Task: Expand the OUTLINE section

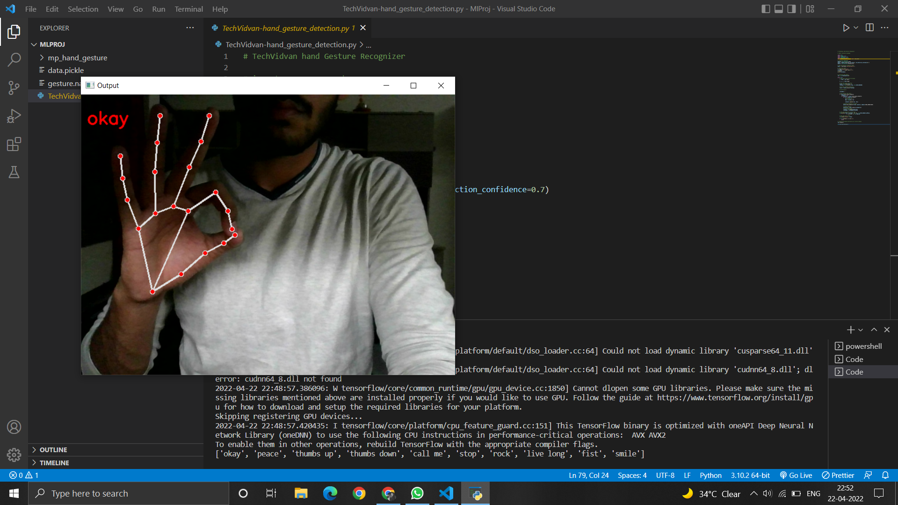Action: 53,450
